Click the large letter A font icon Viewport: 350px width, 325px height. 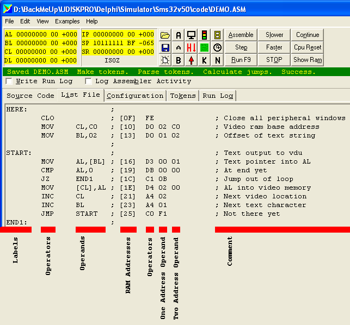[178, 35]
